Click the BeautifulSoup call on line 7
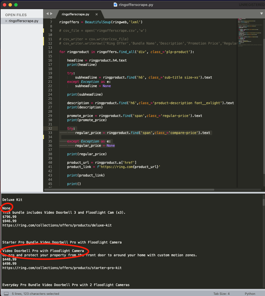The width and height of the screenshot is (265, 296). point(113,22)
